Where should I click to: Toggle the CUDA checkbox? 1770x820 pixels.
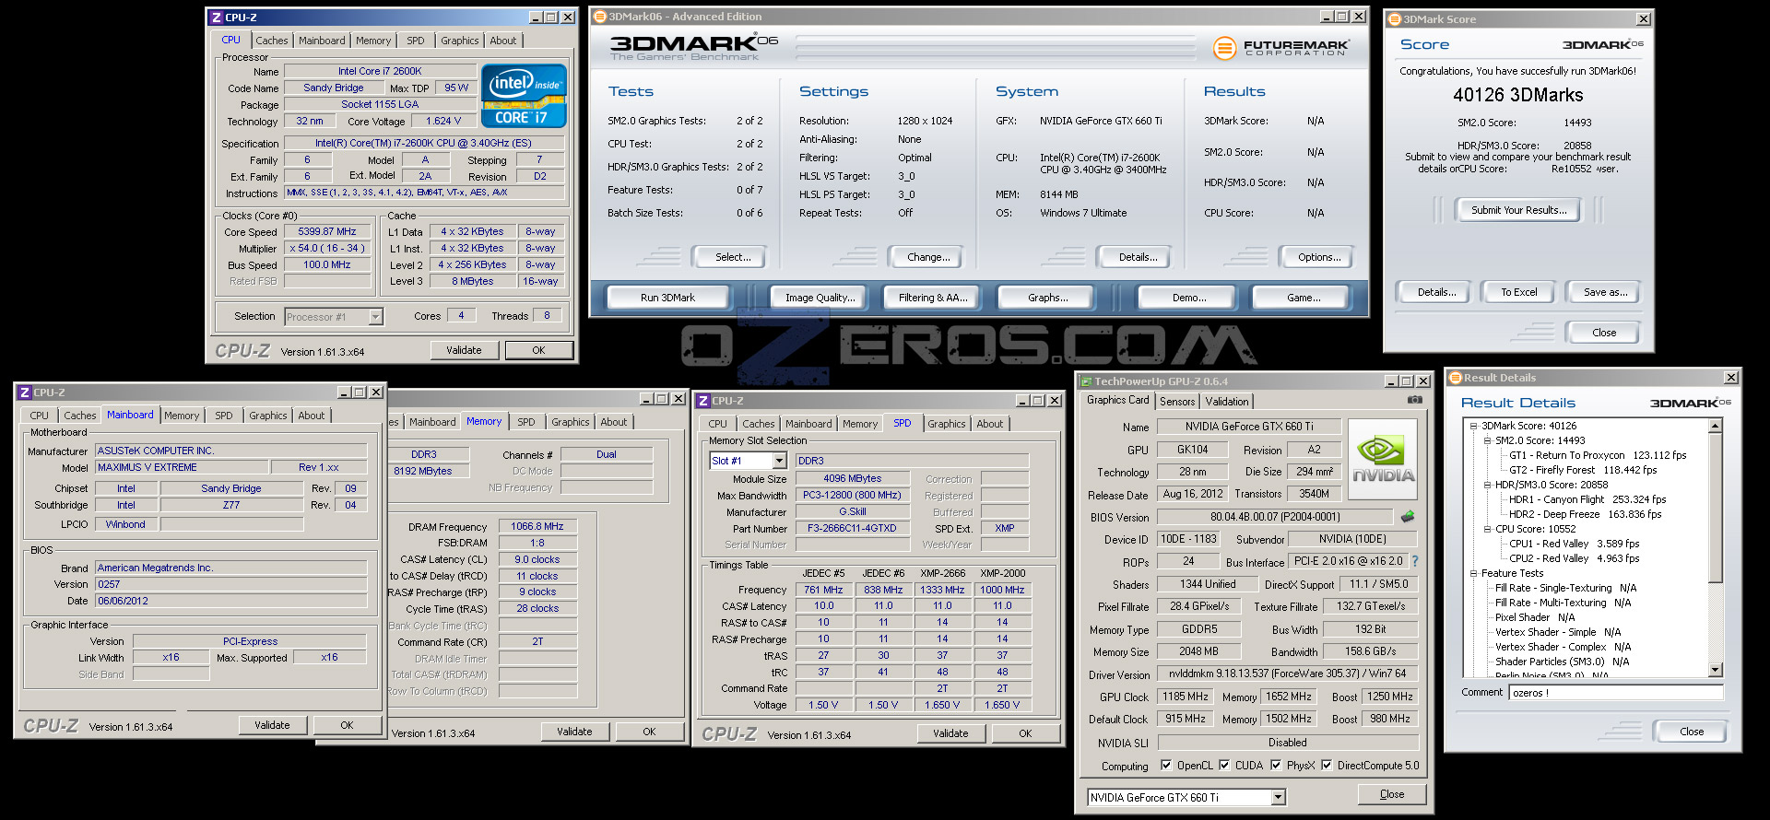[1224, 765]
